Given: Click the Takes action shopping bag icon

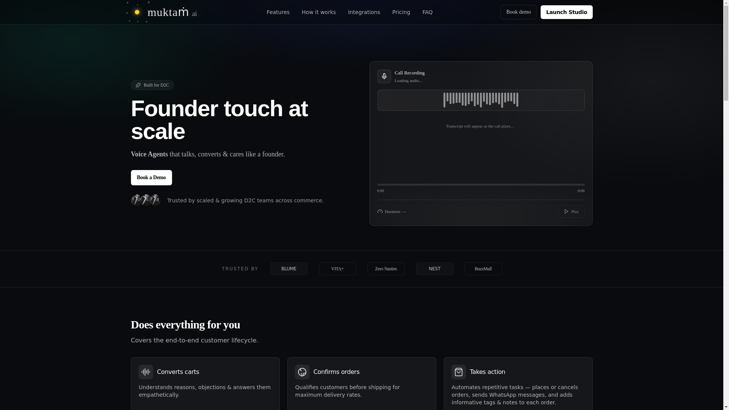Looking at the screenshot, I should (x=459, y=372).
